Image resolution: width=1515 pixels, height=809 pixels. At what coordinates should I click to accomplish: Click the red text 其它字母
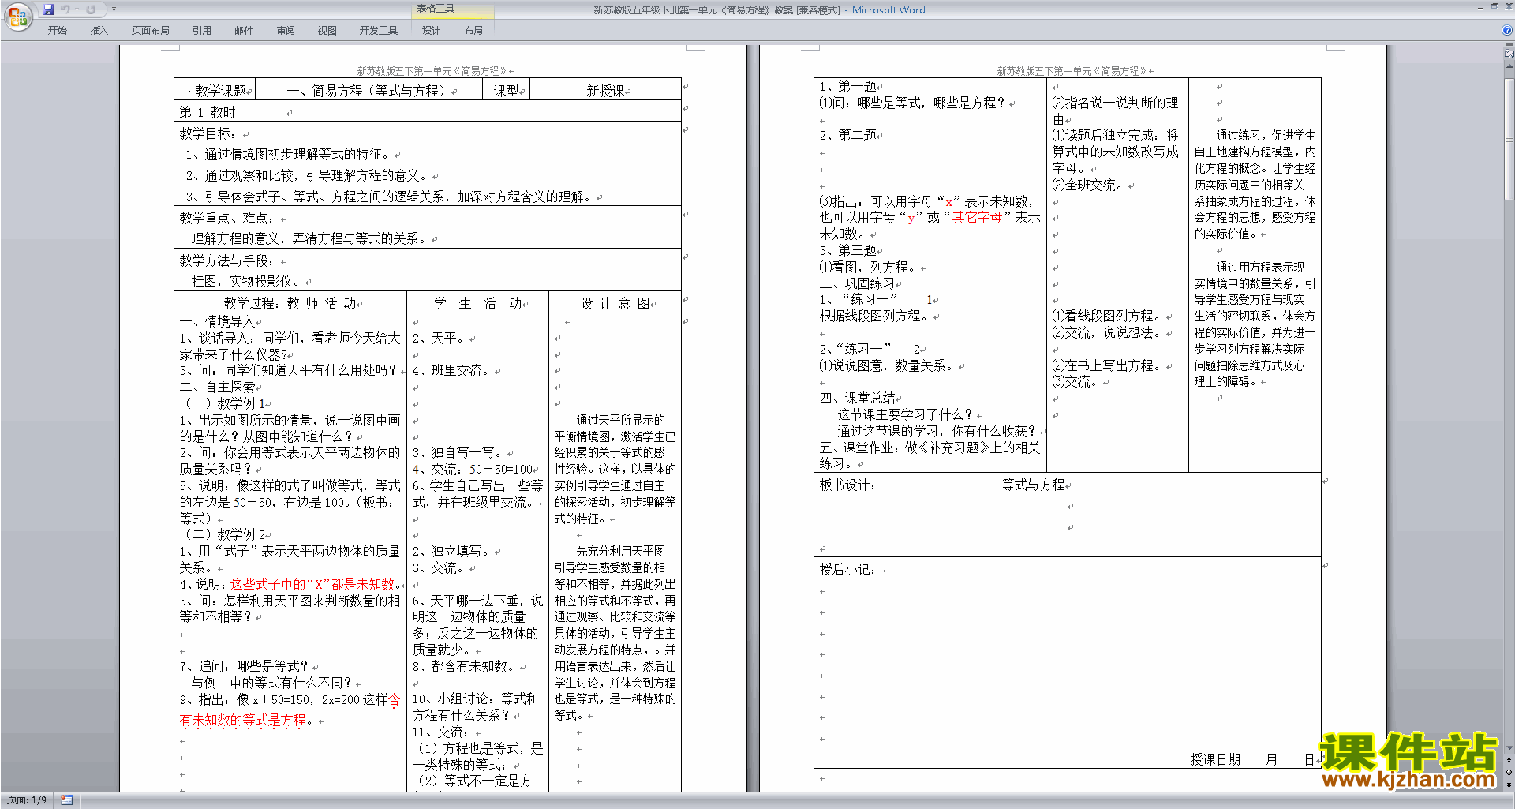pyautogui.click(x=977, y=217)
